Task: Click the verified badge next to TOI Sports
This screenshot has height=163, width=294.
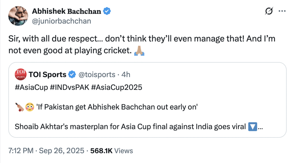Action: [71, 75]
